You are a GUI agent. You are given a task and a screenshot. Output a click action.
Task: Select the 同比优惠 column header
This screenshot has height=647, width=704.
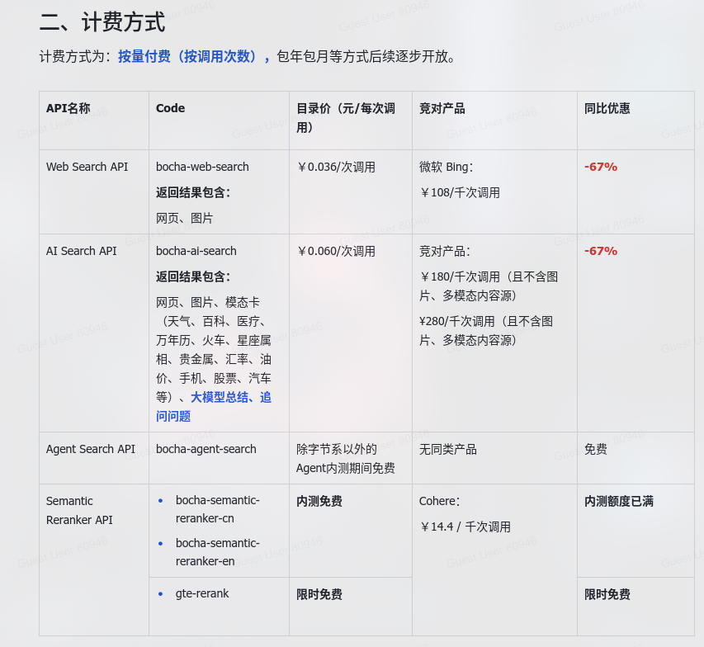[607, 108]
